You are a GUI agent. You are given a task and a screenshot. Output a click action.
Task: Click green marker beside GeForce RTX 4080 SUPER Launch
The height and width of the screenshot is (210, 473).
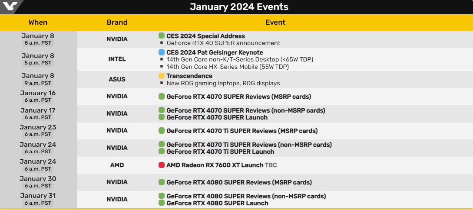(162, 203)
